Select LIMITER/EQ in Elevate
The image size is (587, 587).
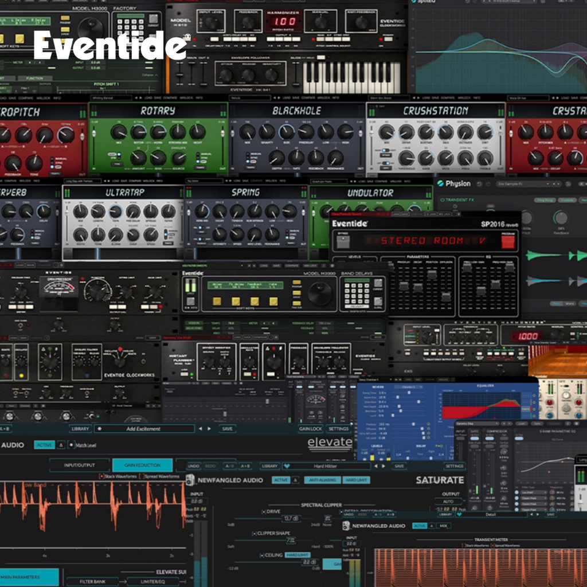(152, 581)
